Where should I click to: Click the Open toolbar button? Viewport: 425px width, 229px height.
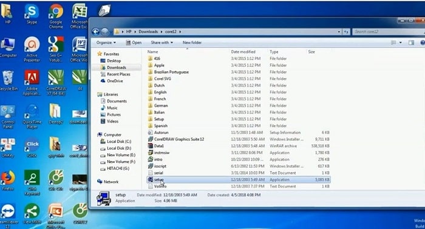[134, 42]
